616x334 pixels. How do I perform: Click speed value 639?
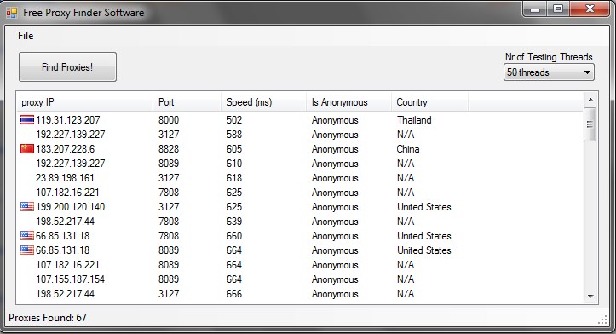(234, 222)
